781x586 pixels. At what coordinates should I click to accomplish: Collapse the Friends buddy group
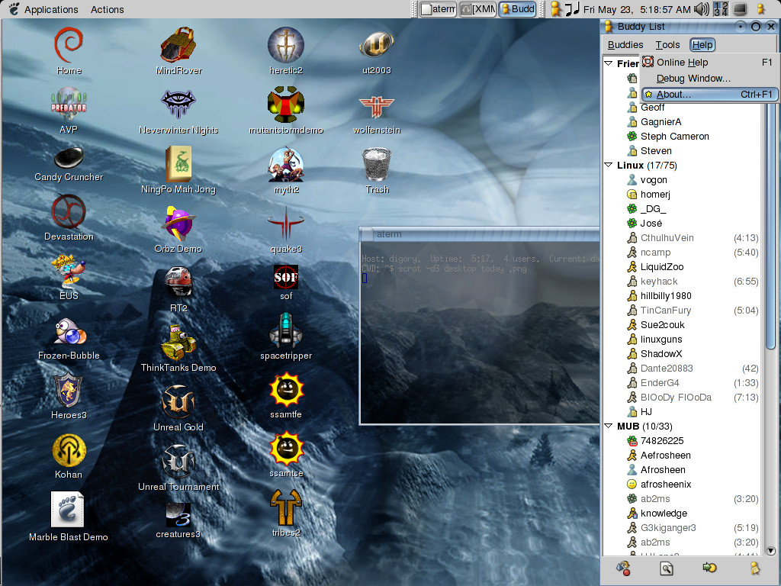(608, 63)
